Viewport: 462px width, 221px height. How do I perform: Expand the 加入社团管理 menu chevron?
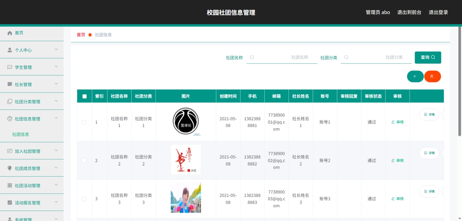click(56, 151)
